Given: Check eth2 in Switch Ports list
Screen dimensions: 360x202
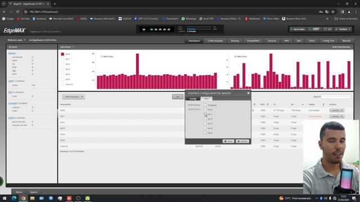Looking at the screenshot, I should [205, 118].
